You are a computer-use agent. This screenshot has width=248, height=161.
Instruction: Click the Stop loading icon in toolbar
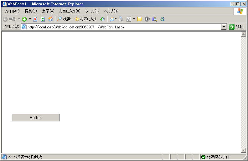click(x=35, y=19)
